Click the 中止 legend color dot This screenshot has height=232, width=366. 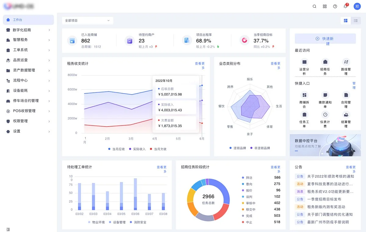tap(243, 222)
